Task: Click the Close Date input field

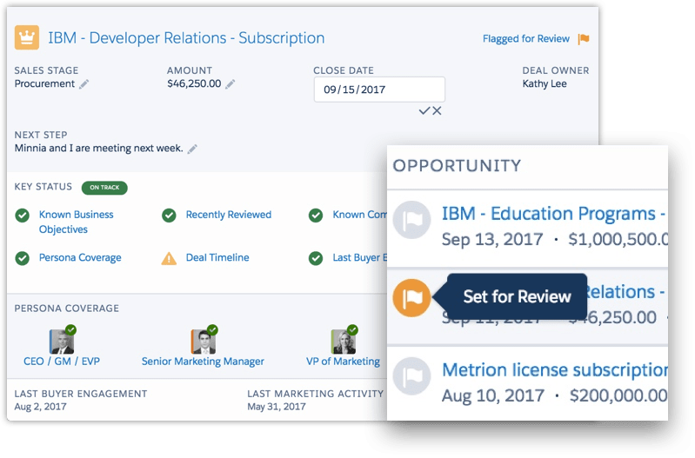Action: point(379,90)
